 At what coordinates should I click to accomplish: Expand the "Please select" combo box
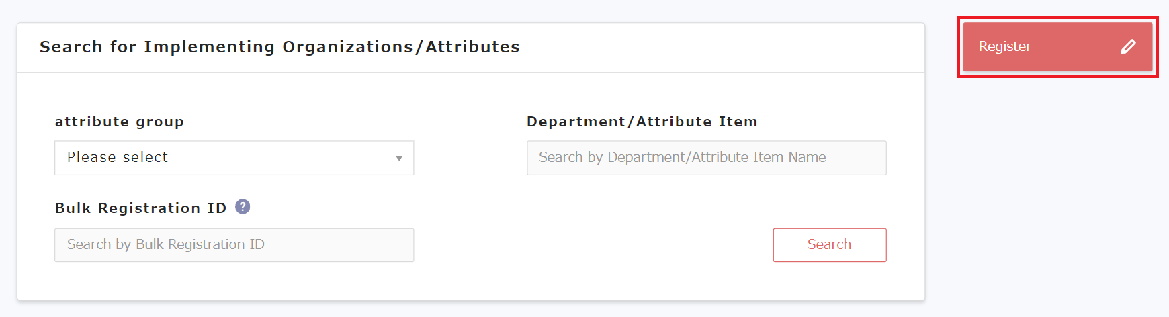(x=234, y=158)
